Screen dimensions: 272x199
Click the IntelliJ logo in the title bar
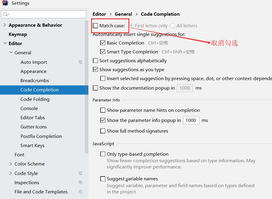[5, 3]
